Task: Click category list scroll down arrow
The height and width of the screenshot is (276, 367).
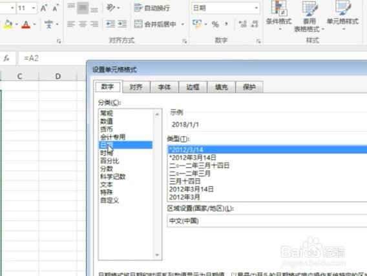Action: pyautogui.click(x=157, y=255)
